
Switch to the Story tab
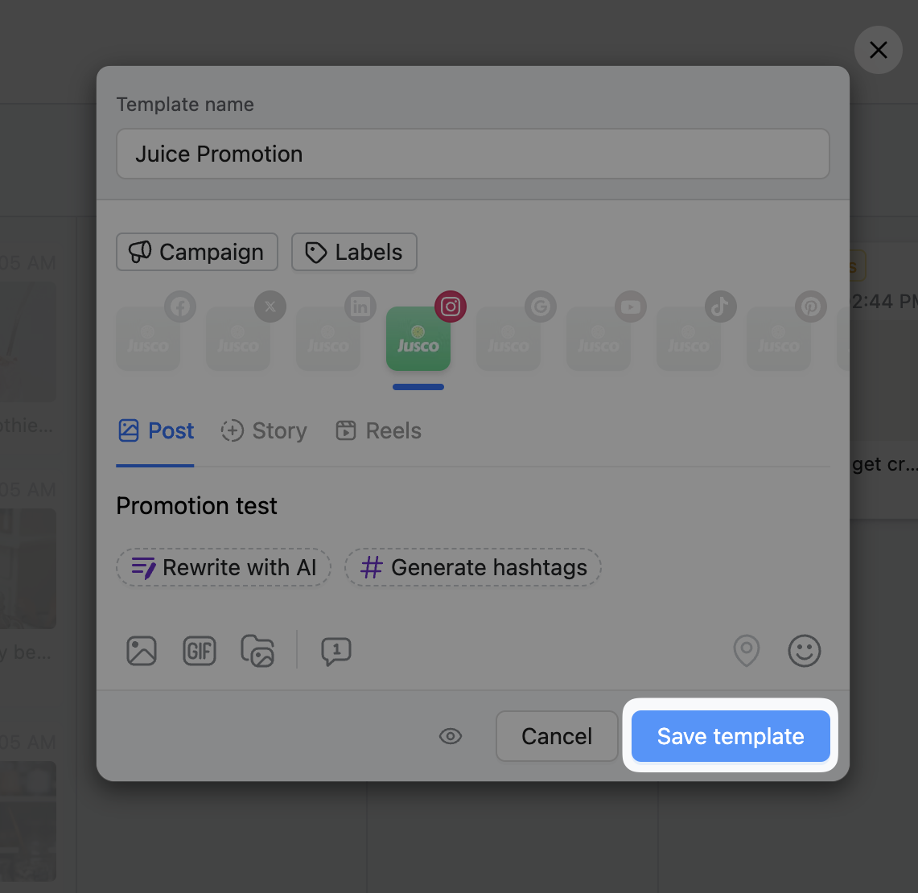(x=264, y=431)
